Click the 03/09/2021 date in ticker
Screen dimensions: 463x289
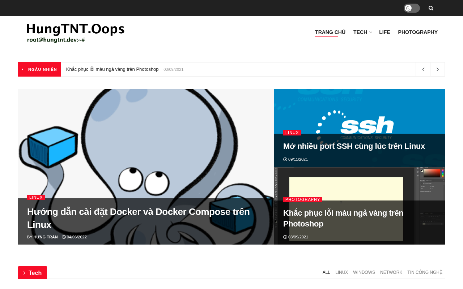click(173, 69)
